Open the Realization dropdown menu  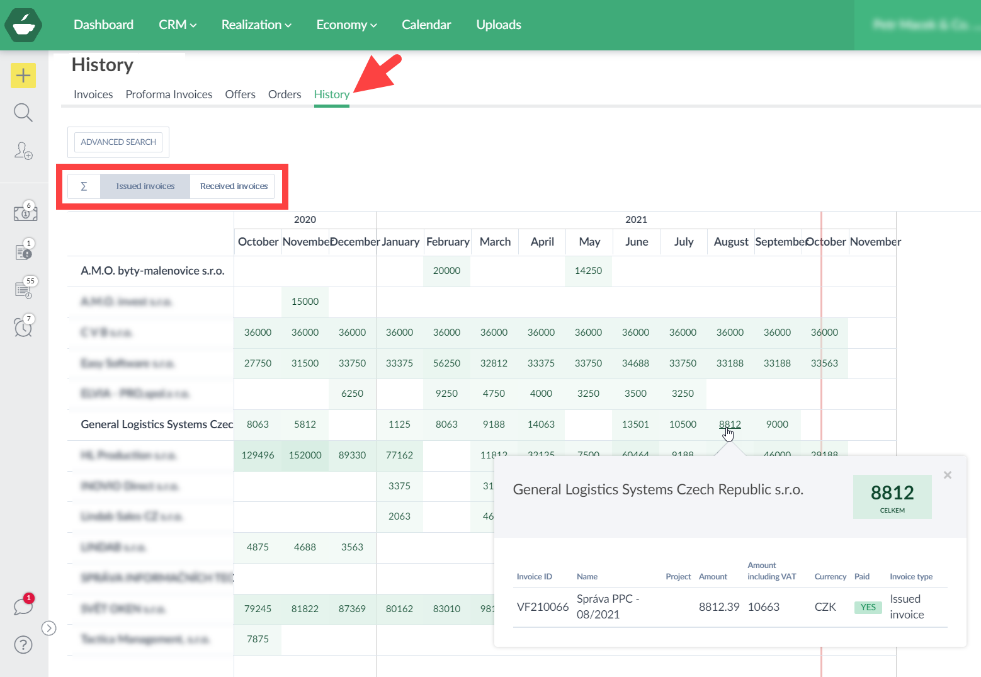256,25
